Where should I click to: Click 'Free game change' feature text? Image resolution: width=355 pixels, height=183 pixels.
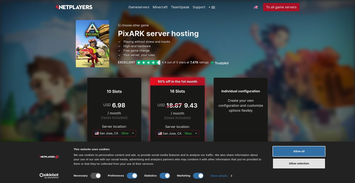point(136,50)
